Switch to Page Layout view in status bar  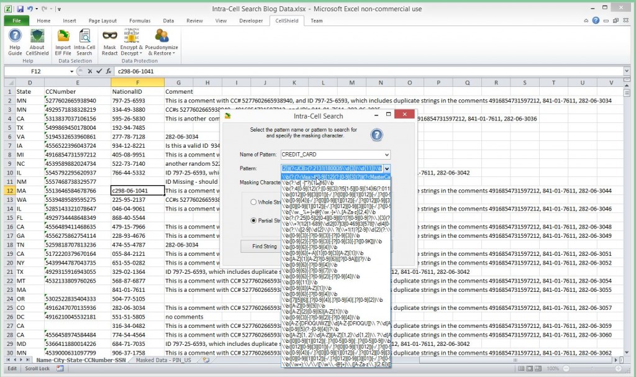point(530,368)
